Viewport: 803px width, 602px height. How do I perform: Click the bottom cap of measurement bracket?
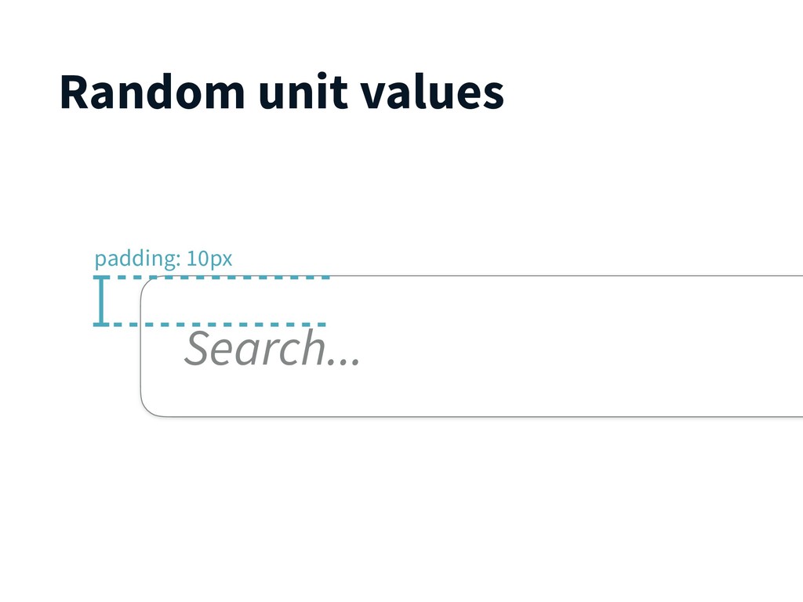101,325
